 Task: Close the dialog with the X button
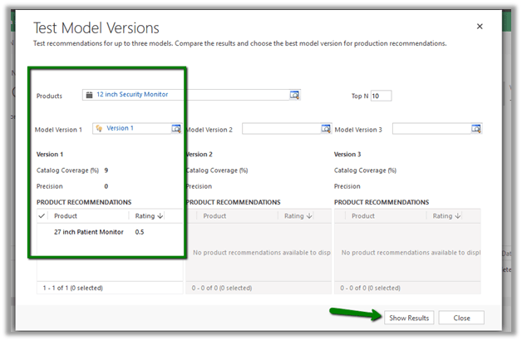(x=480, y=27)
